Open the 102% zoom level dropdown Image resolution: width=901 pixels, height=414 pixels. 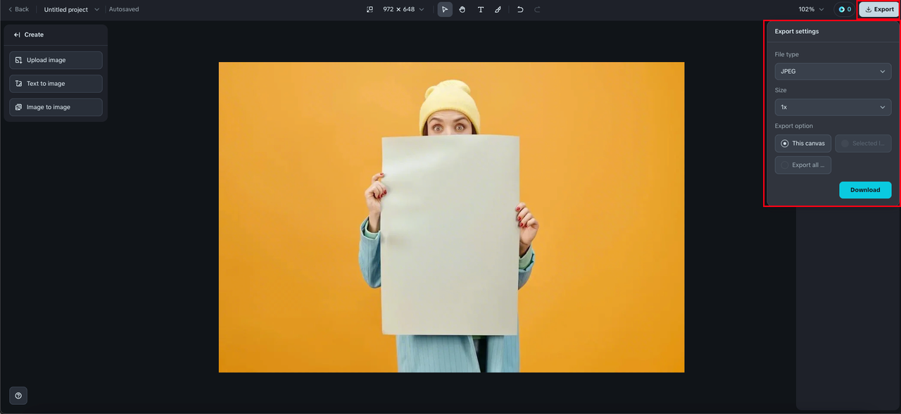[811, 9]
